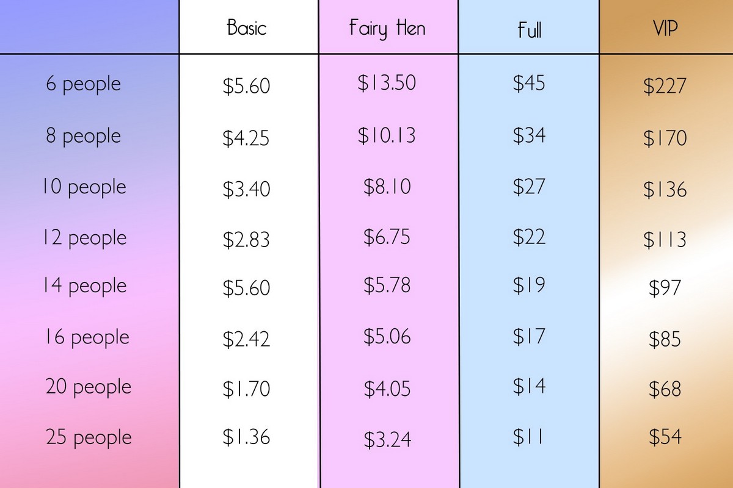
Task: Click the $4.25 Basic price
Action: click(246, 138)
